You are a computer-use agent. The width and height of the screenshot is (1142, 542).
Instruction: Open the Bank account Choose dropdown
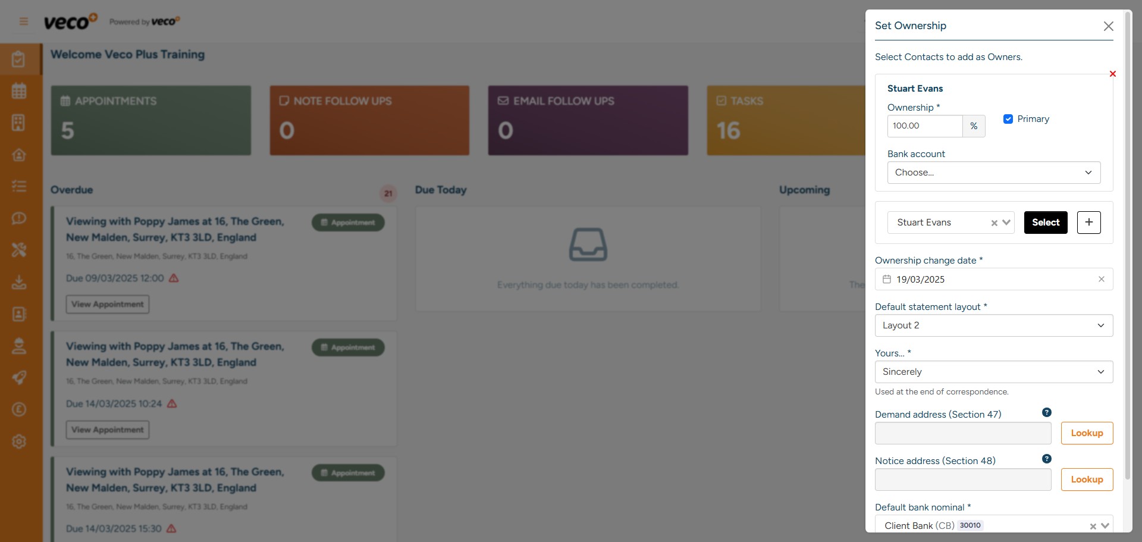coord(993,173)
